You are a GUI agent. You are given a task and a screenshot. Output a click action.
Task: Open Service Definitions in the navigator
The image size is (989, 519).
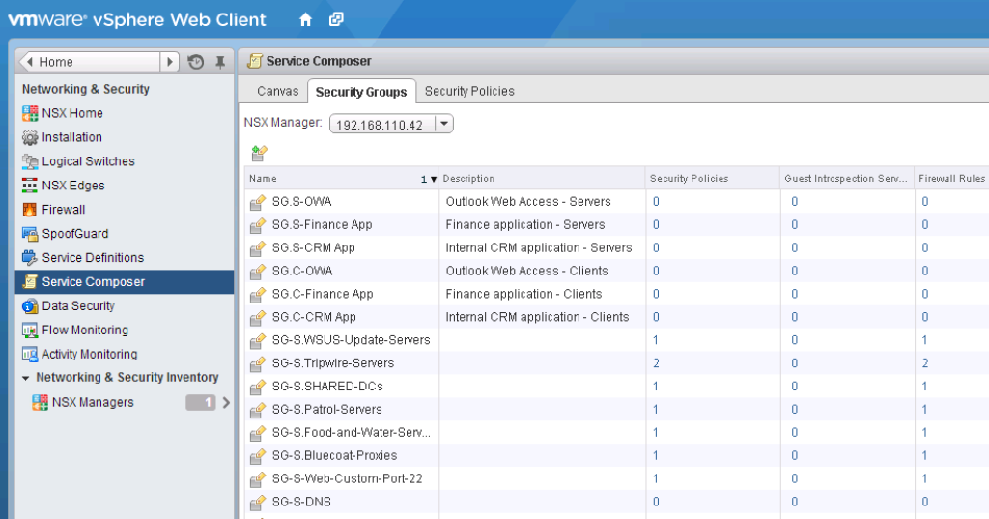pyautogui.click(x=93, y=258)
